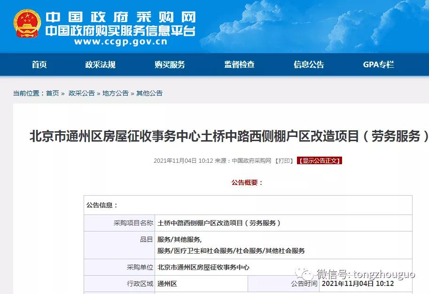The image size is (429, 294).
Task: Click the 【显示公告正文】 red button
Action: click(320, 160)
